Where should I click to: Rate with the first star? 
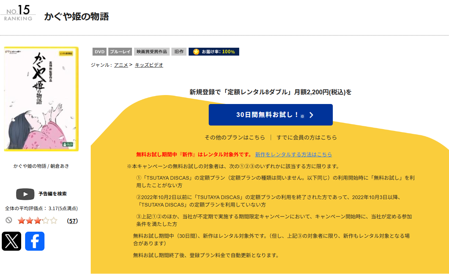[21, 221]
